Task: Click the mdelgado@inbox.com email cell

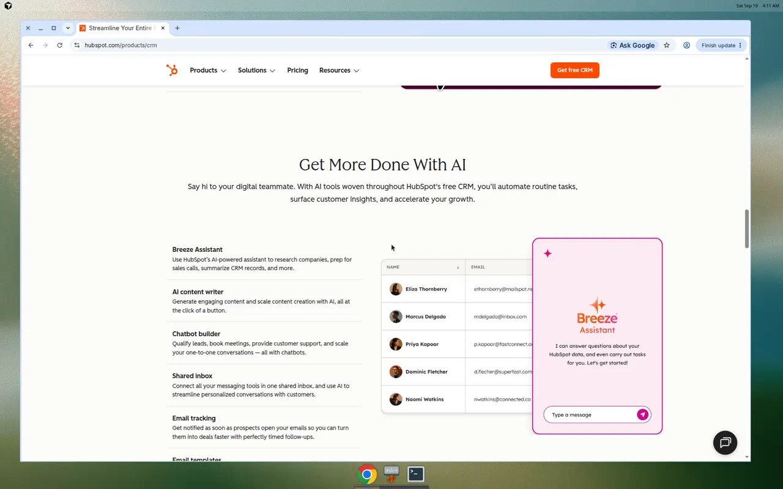Action: (499, 317)
